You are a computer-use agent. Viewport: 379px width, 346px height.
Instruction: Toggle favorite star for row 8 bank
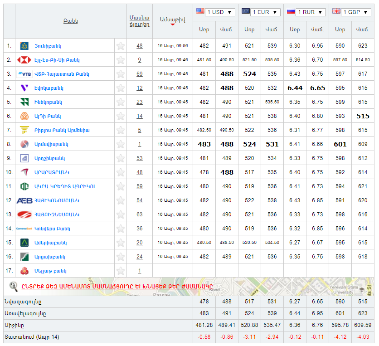tap(121, 144)
